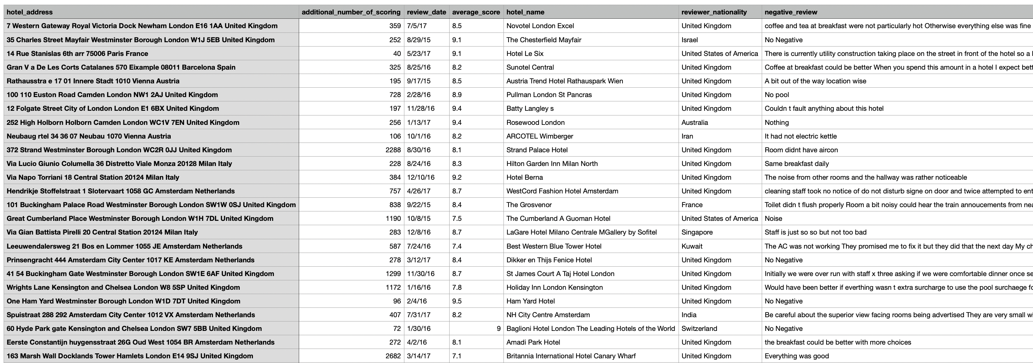Click Best Western Blue Tower Hotel cell

click(x=591, y=246)
